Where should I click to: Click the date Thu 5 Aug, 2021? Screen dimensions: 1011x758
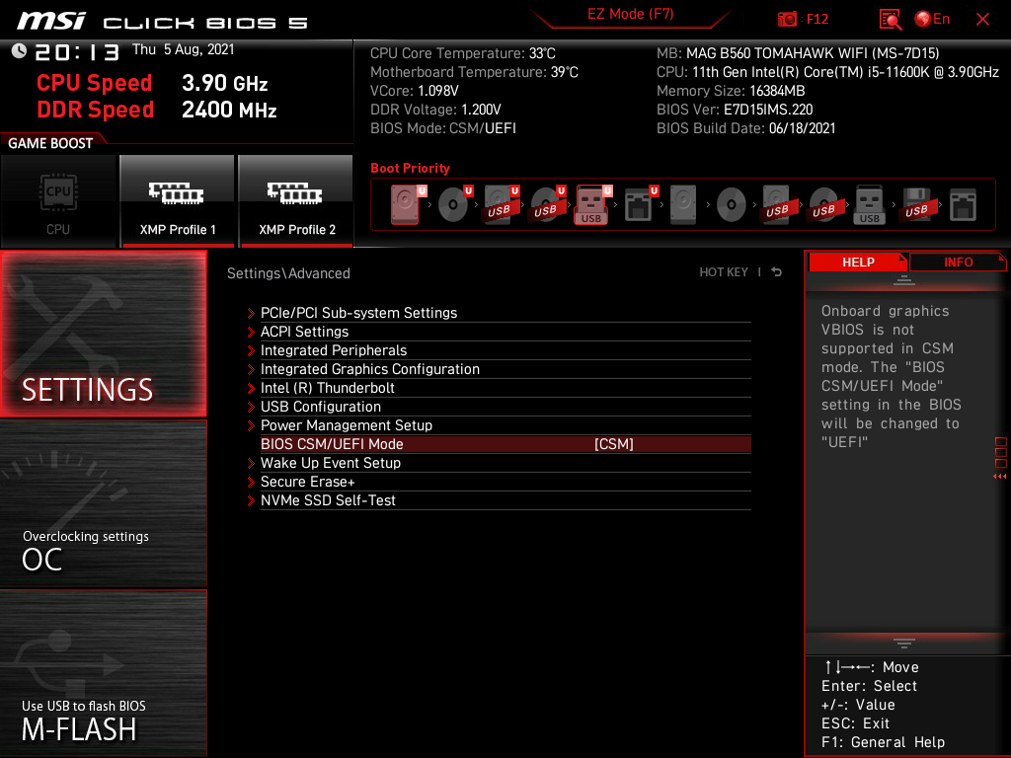pyautogui.click(x=183, y=49)
